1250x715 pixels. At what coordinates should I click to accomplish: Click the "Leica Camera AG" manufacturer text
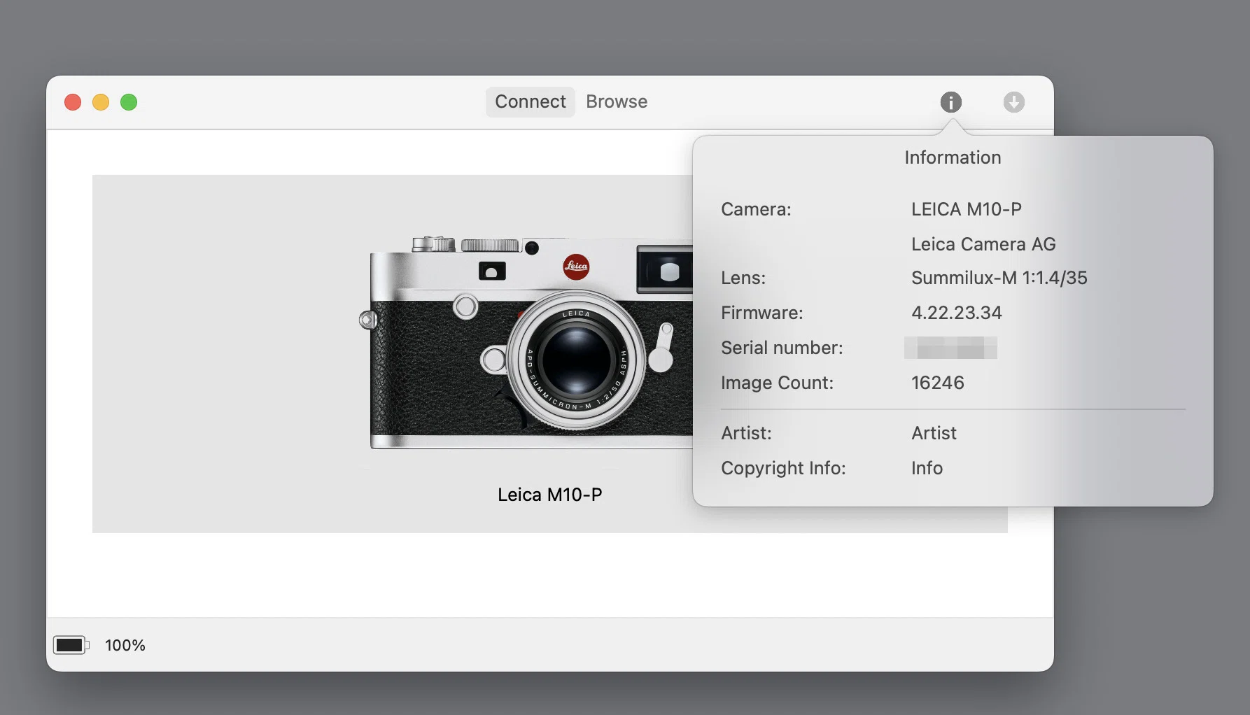tap(983, 244)
